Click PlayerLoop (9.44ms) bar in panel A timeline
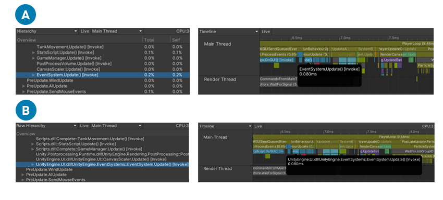Screen dimensions: 443x200 point(347,44)
